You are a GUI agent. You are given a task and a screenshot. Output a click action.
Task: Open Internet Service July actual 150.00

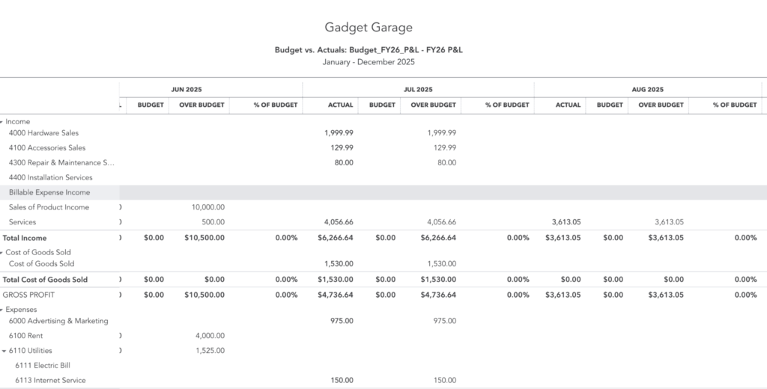342,380
